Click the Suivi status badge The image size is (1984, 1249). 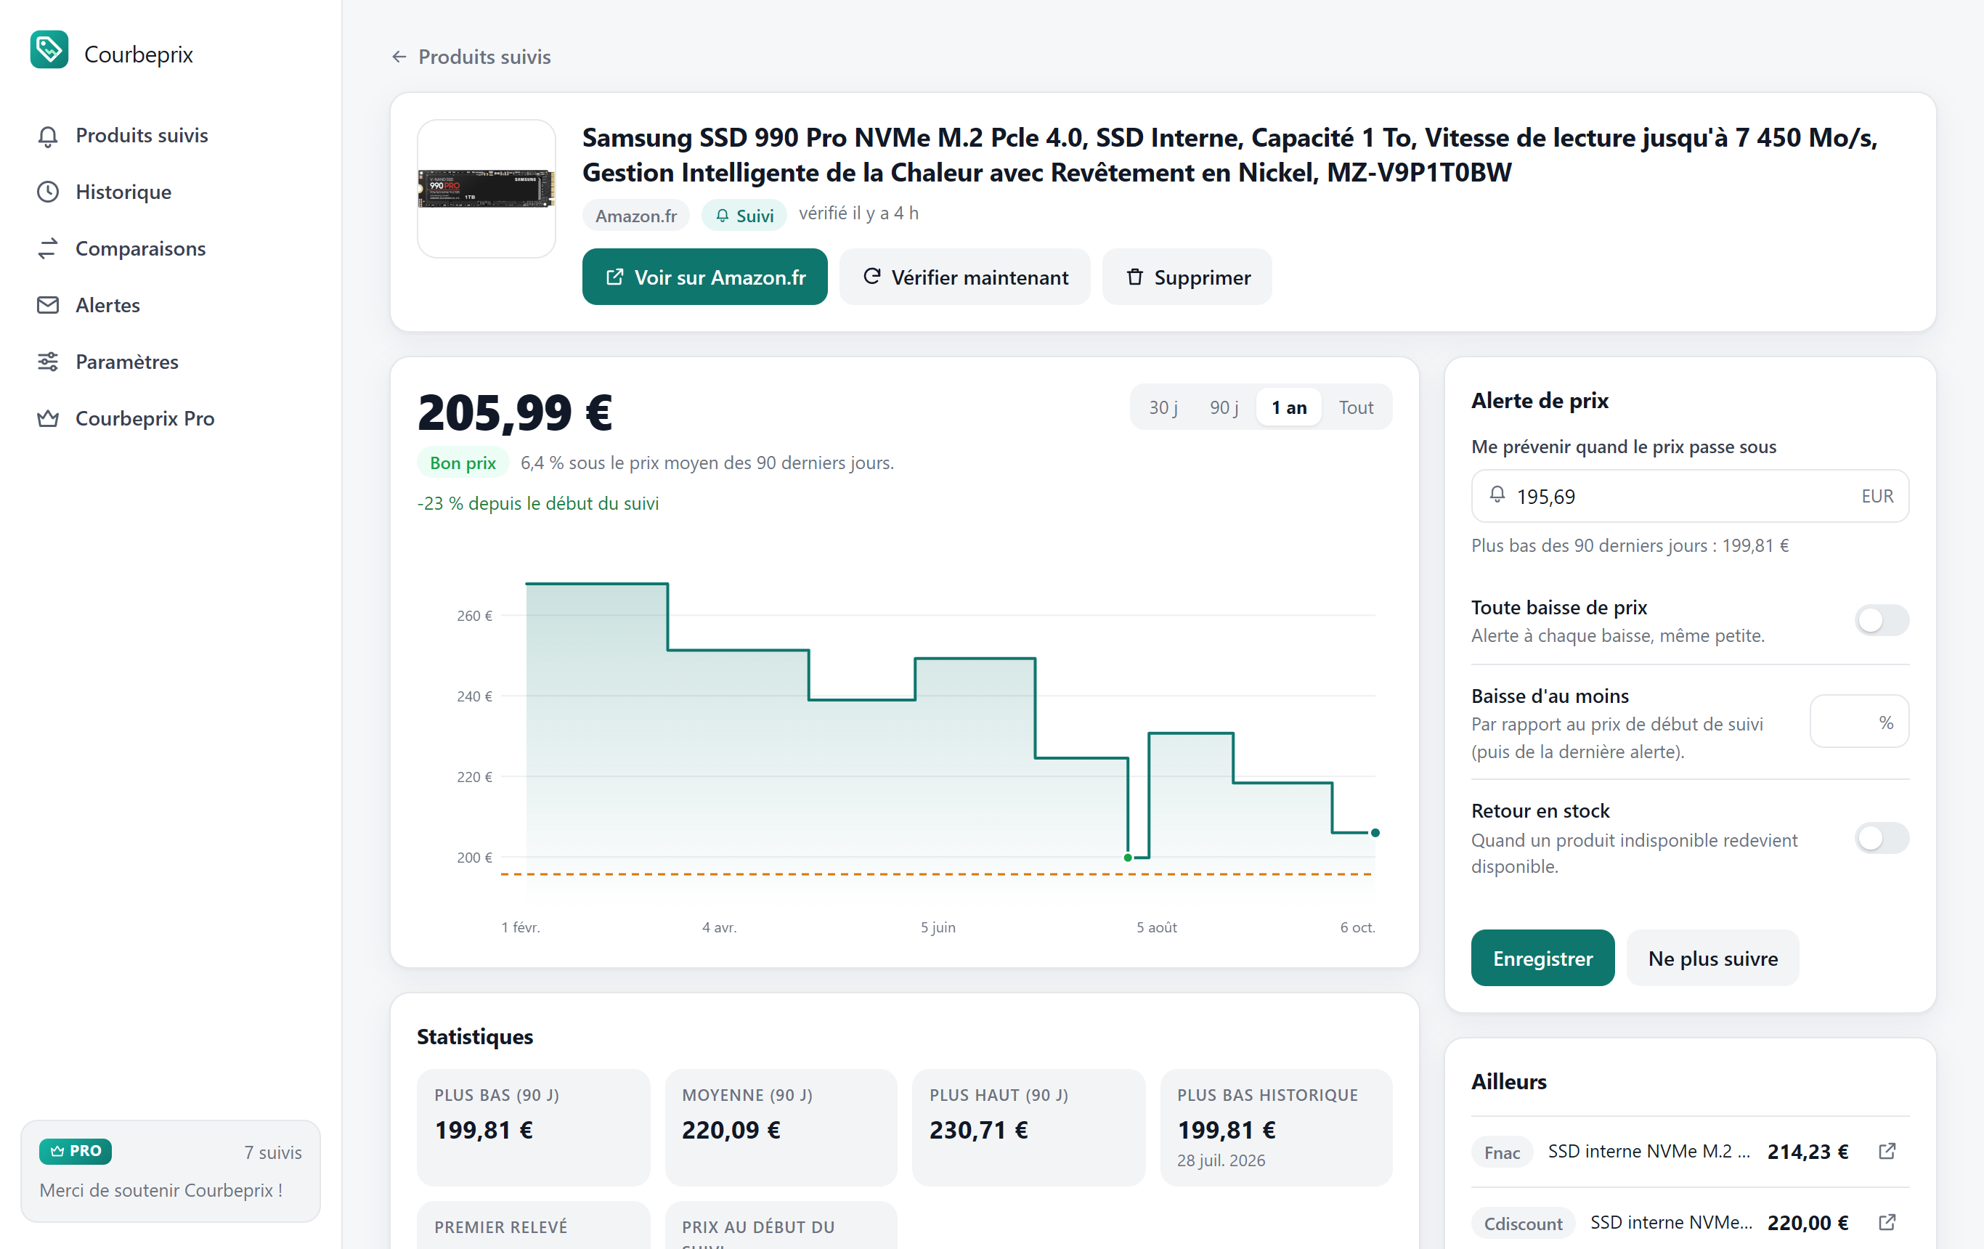pos(744,215)
